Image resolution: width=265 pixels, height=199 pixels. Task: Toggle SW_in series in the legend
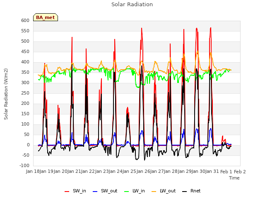[x=75, y=191]
